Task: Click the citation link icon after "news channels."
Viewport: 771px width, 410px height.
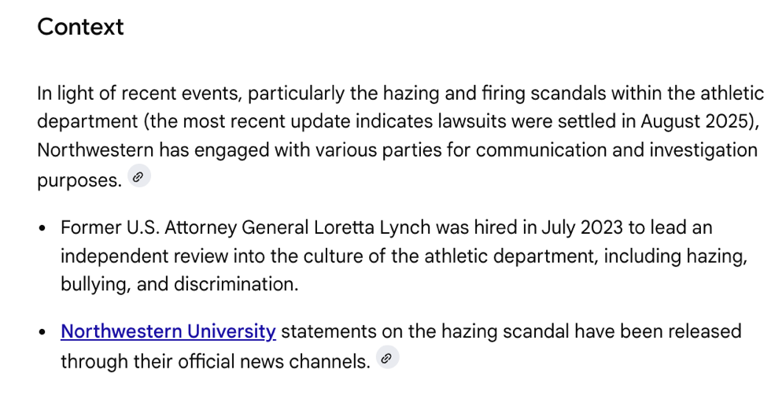Action: (x=386, y=359)
